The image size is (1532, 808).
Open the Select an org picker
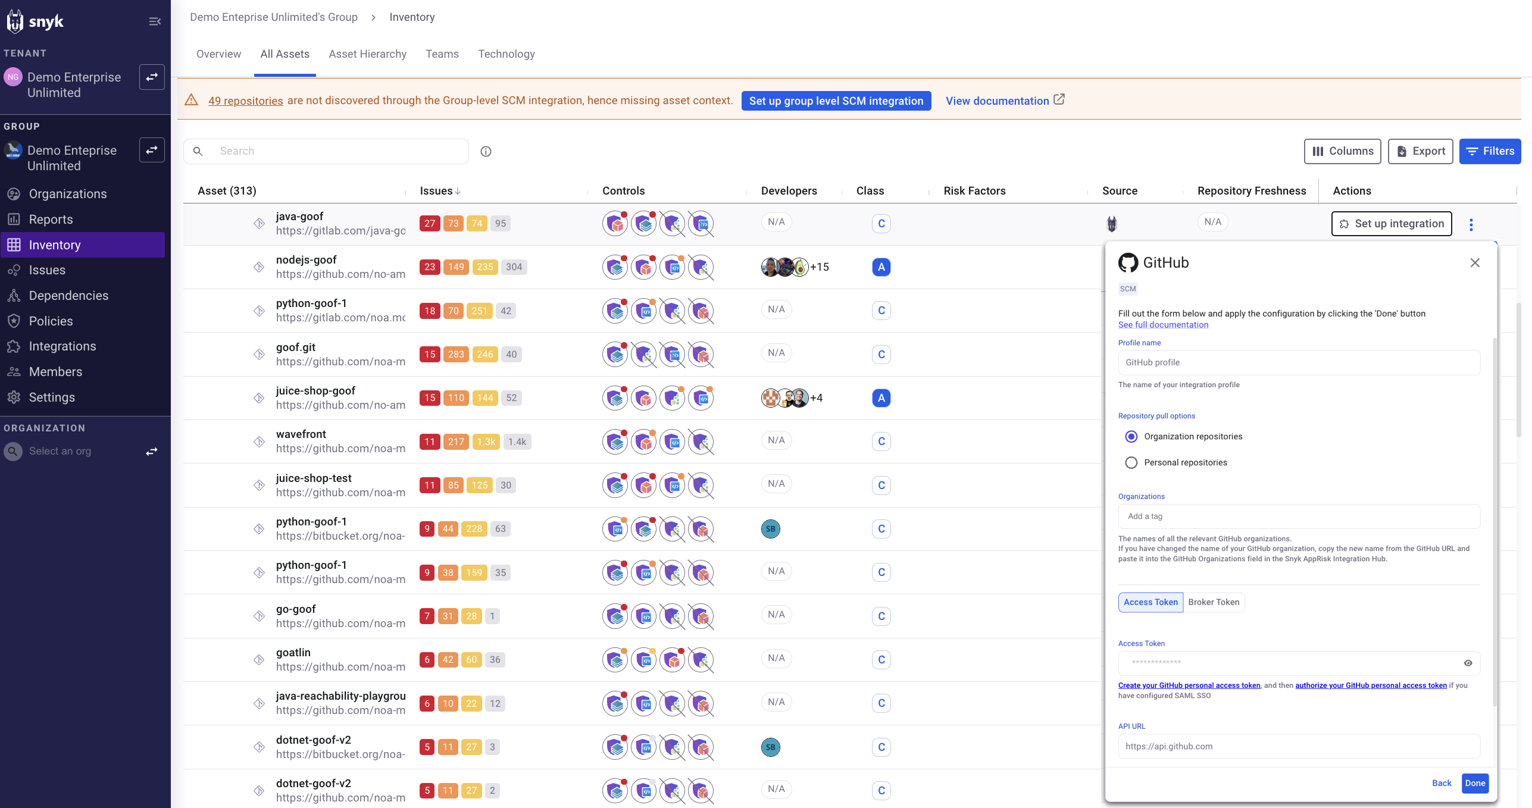[x=60, y=451]
